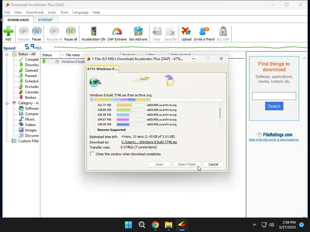
Task: Click the FileRatings.com logo
Action: click(274, 134)
